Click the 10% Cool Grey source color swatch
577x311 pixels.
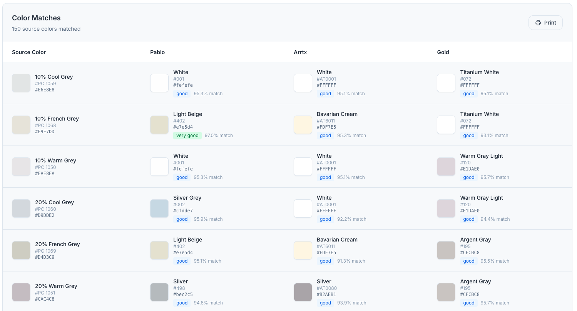[21, 83]
